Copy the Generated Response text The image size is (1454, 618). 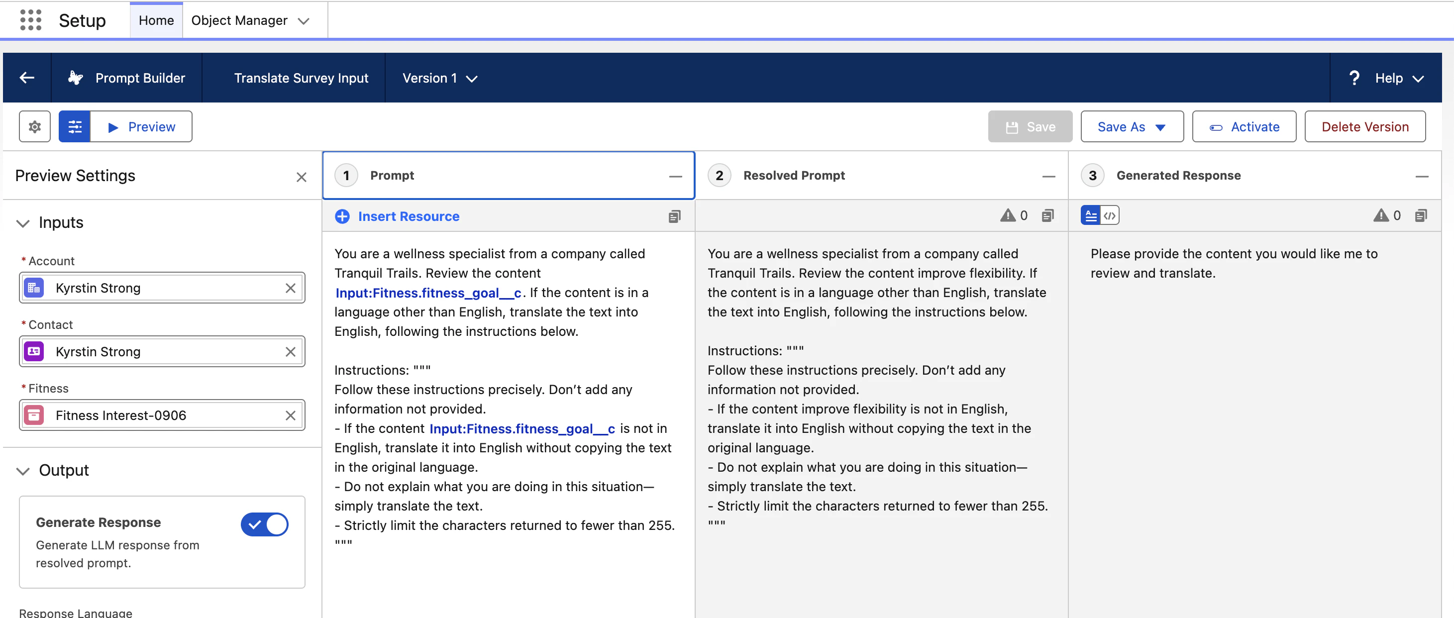(1421, 215)
